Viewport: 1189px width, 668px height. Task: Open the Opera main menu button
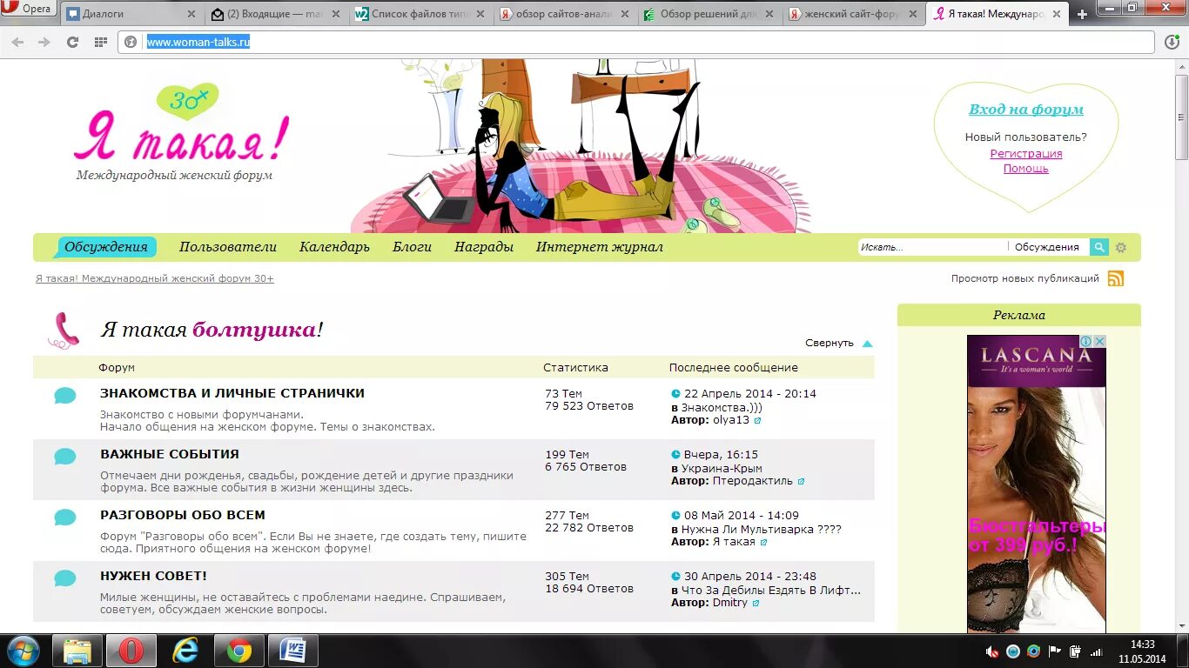coord(29,10)
